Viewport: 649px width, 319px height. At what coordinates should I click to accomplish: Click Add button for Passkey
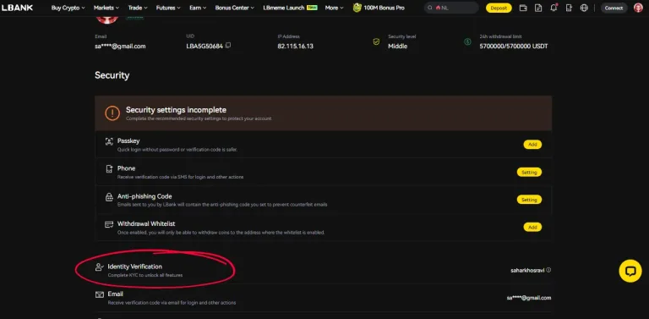(532, 145)
